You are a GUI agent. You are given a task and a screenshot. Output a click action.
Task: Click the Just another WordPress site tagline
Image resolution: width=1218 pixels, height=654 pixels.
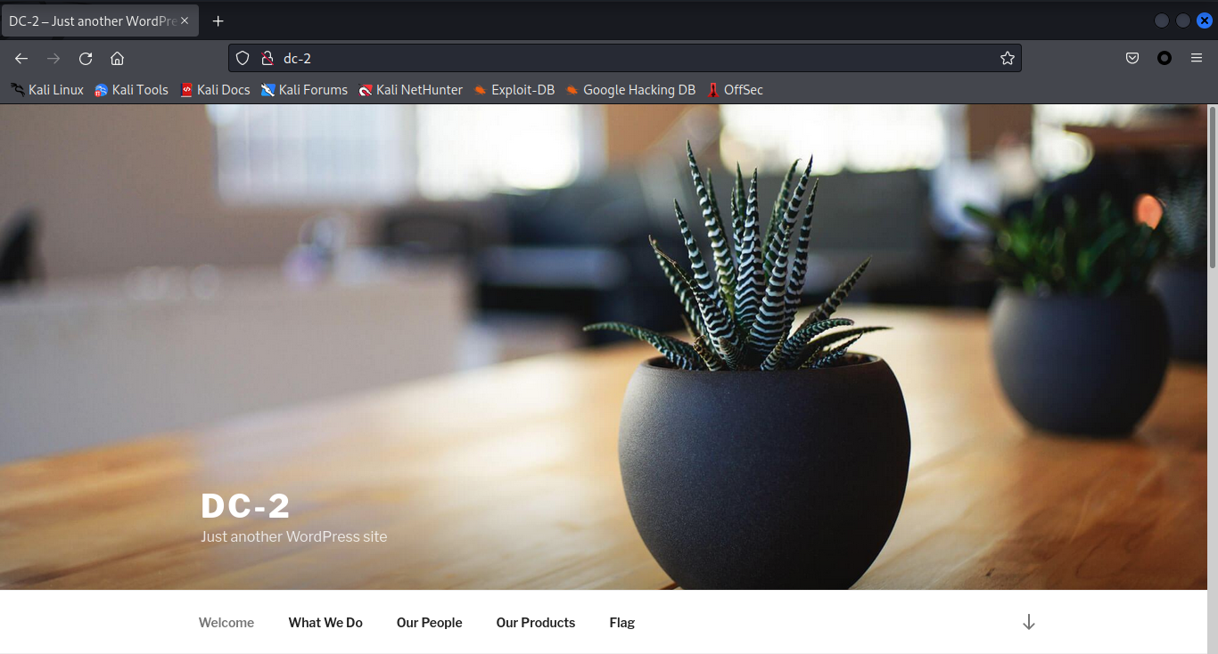294,536
